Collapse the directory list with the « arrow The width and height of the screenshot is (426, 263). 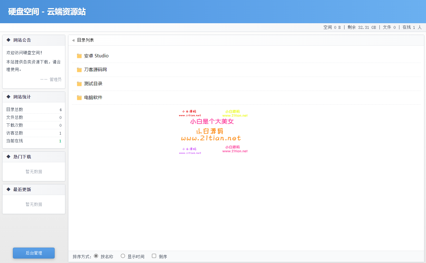[x=74, y=40]
